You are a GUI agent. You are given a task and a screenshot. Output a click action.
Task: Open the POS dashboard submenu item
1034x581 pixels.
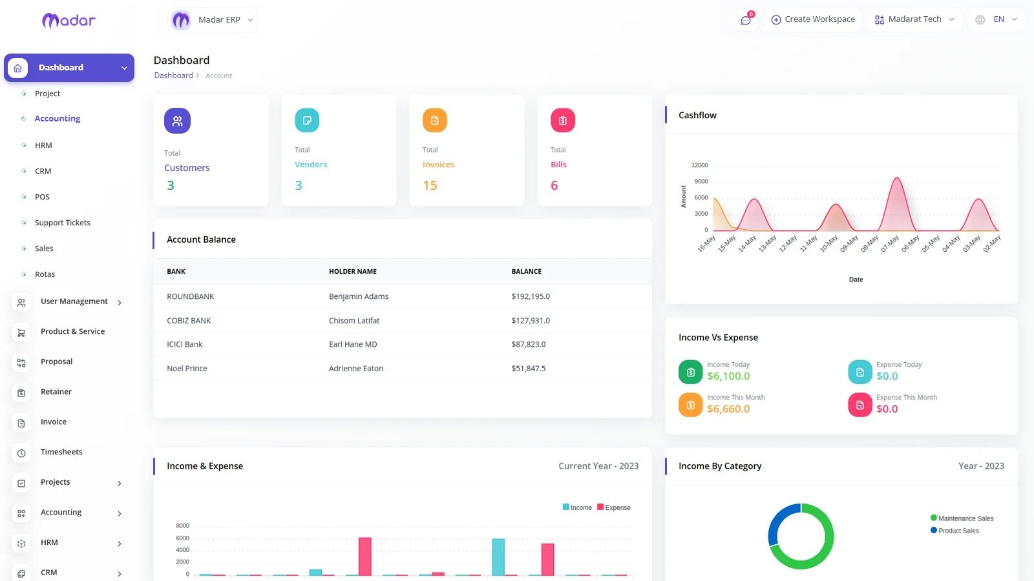(42, 197)
